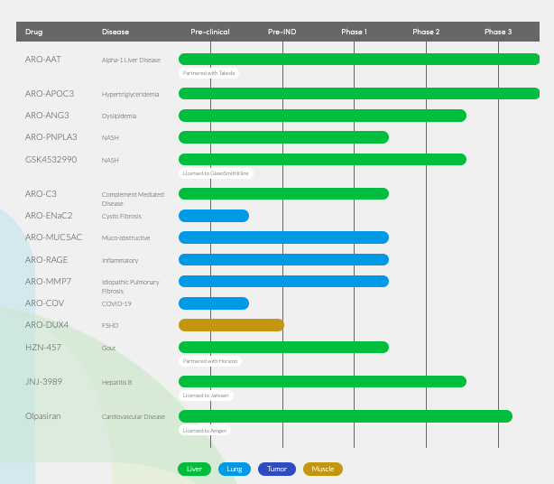554x484 pixels.
Task: Open the ARO-COV drug name
Action: point(44,303)
